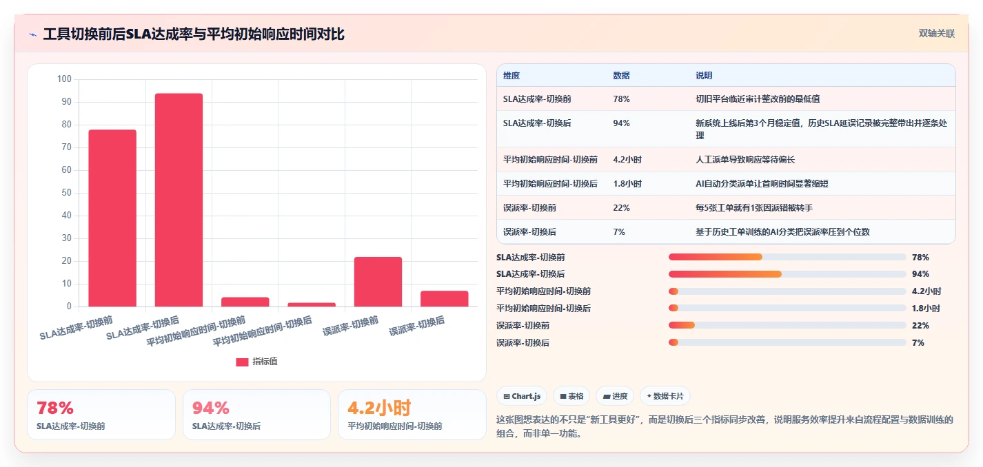Click the SLA达成率-切换后 bar in chart
Screen dimensions: 983x467
click(179, 200)
